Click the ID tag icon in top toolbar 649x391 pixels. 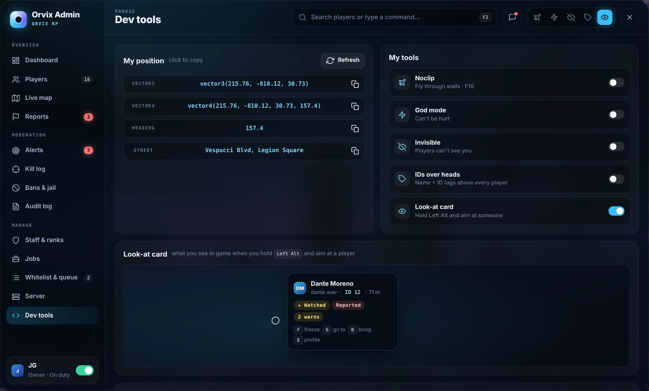coord(588,17)
